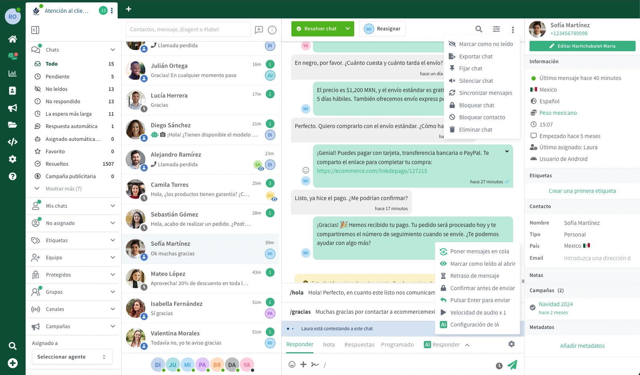Collapse the chat filter panel icon
This screenshot has width=640, height=375.
click(35, 30)
